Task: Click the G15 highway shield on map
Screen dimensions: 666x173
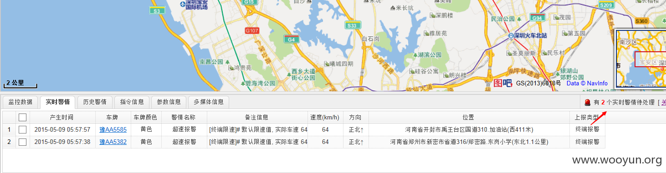Action: 249,2
